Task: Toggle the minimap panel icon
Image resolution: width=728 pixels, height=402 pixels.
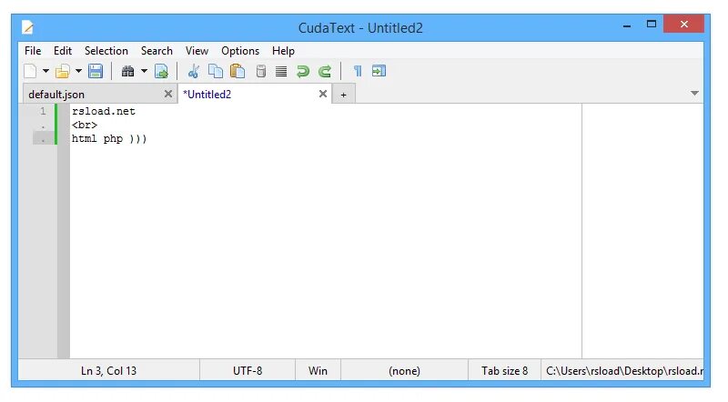Action: coord(379,72)
